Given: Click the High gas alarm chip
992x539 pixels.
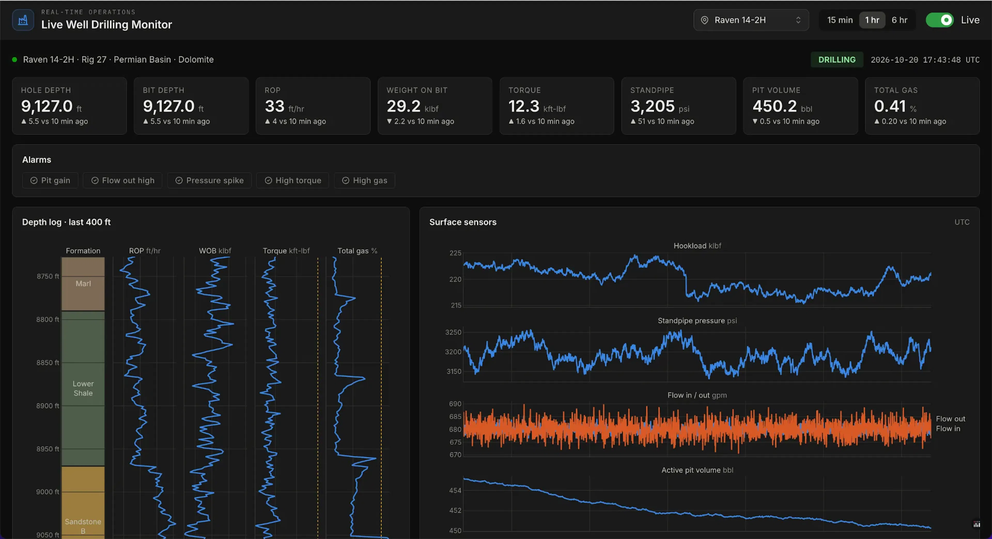Looking at the screenshot, I should pyautogui.click(x=365, y=180).
